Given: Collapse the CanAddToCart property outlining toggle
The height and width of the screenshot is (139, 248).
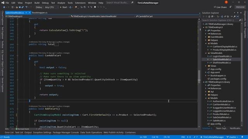Looking at the screenshot, I should click(17, 56).
